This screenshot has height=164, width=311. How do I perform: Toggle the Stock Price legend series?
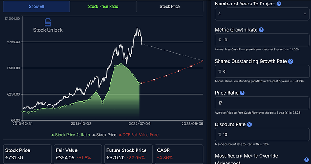(105, 135)
